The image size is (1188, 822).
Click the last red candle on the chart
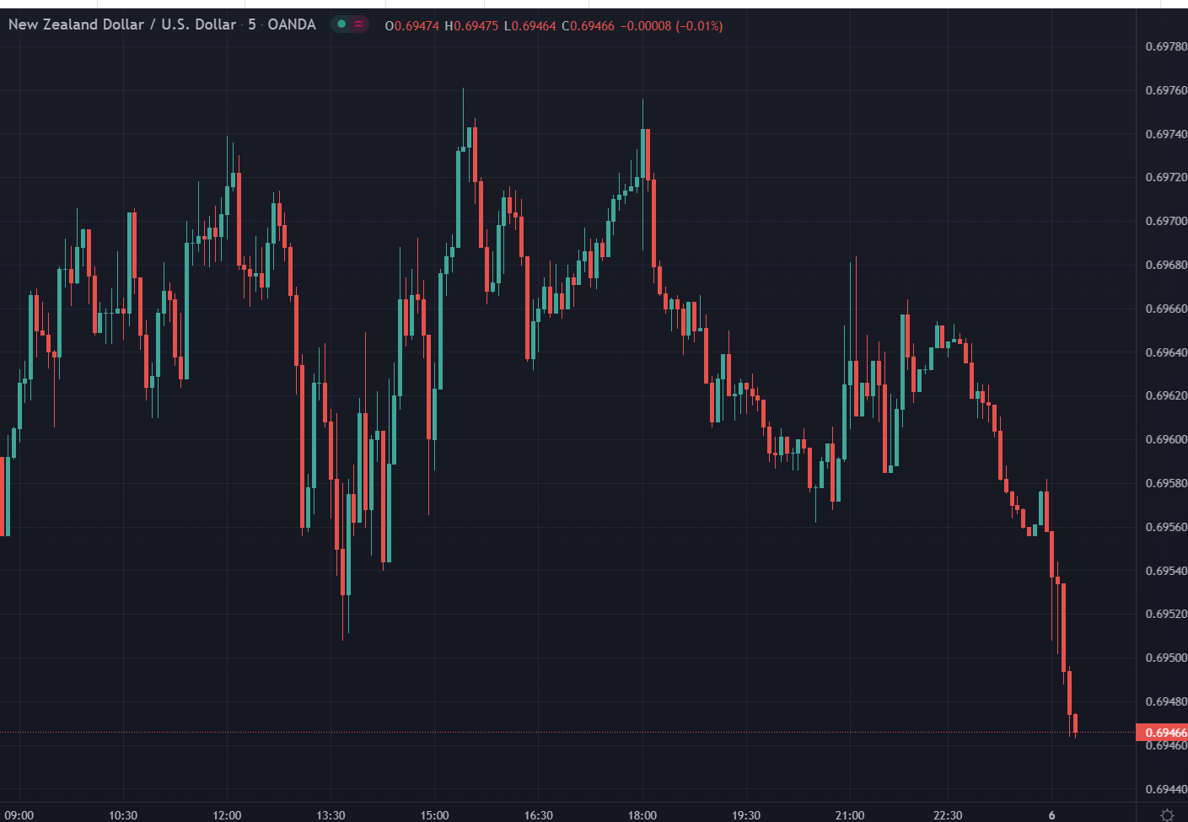pyautogui.click(x=1075, y=723)
